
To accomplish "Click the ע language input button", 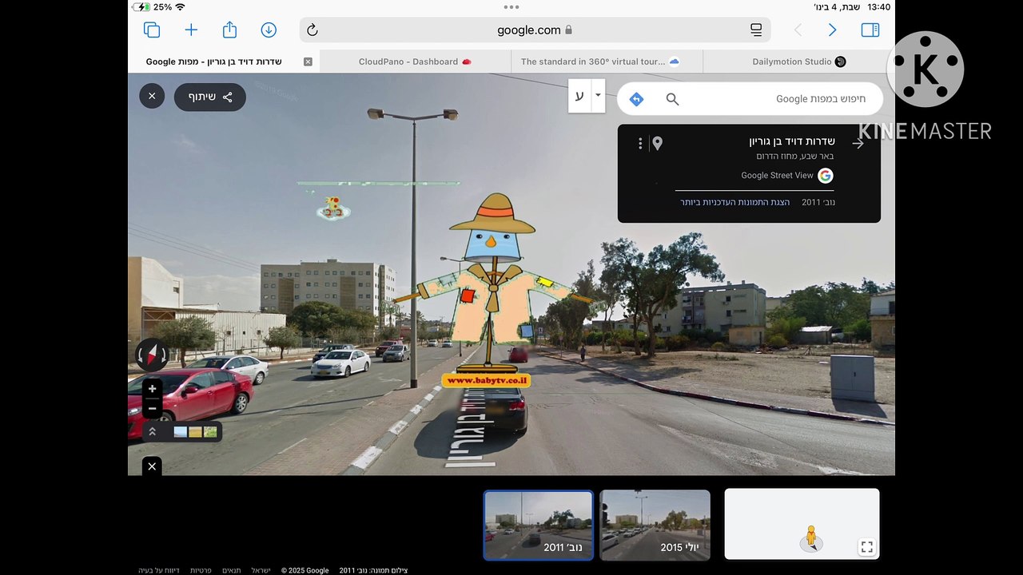I will click(x=579, y=96).
